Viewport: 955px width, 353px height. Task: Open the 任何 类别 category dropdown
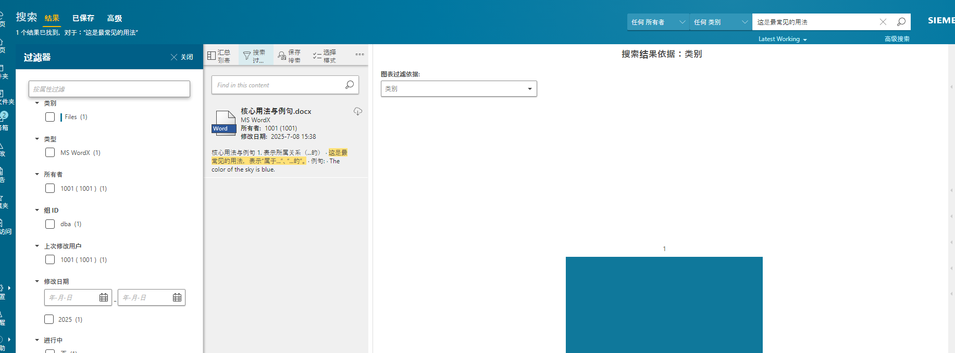721,22
